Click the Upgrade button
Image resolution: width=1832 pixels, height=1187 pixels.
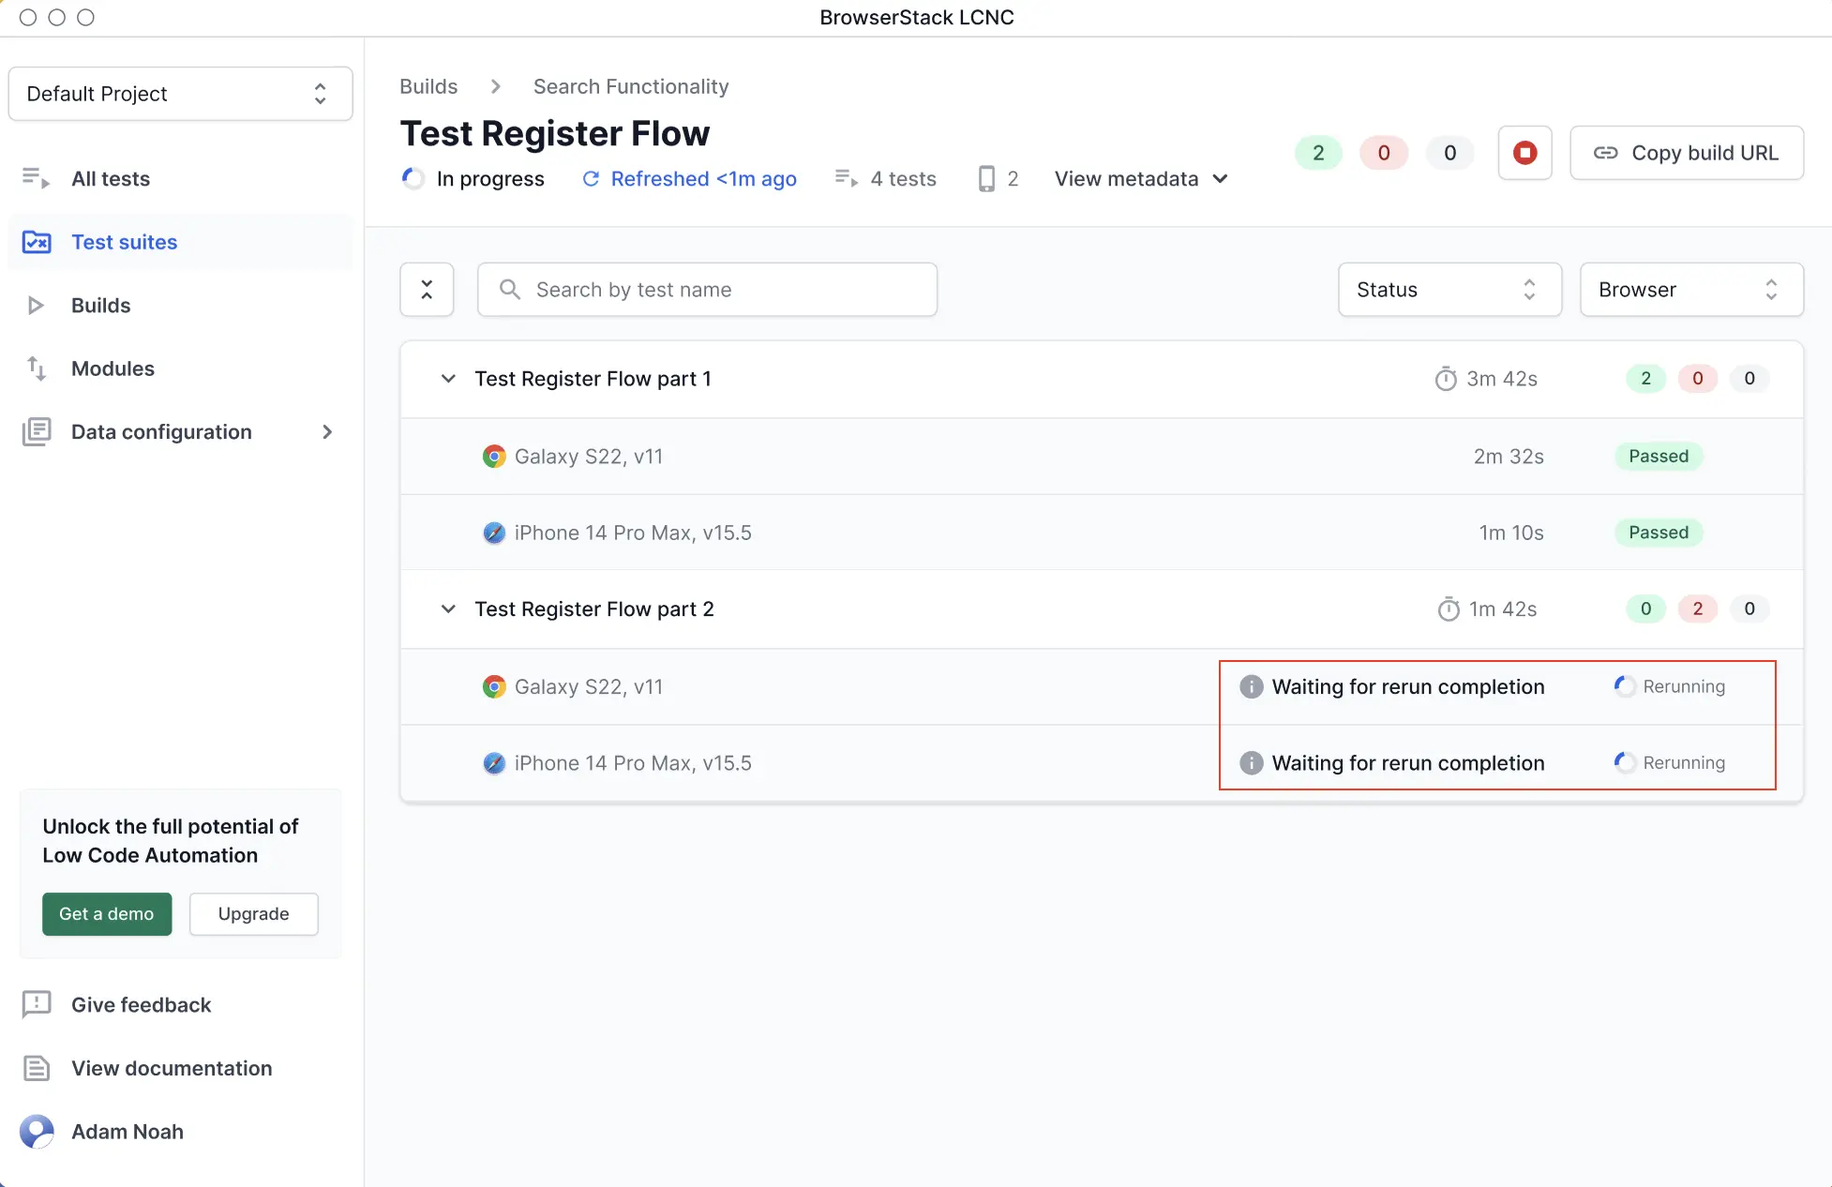pos(253,914)
